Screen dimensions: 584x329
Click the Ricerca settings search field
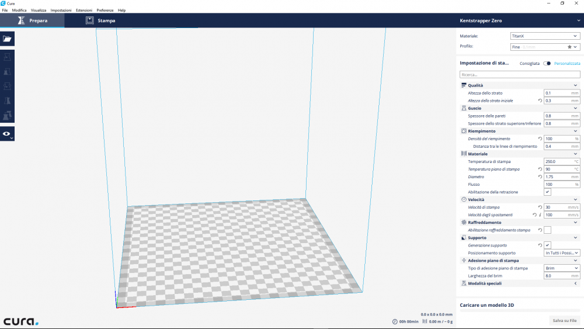(520, 75)
